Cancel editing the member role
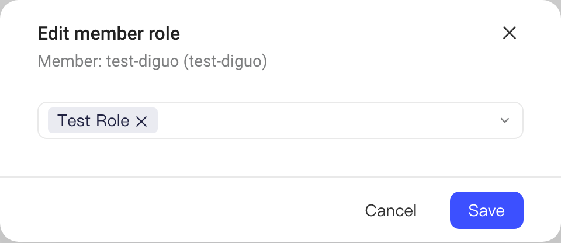The image size is (561, 243). click(x=391, y=210)
